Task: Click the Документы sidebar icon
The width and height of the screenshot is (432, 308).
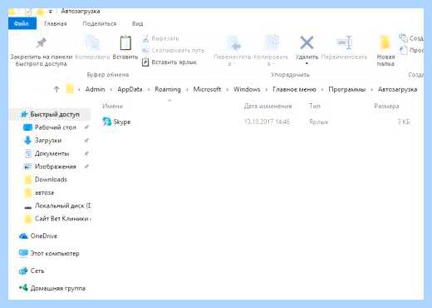Action: coord(28,153)
